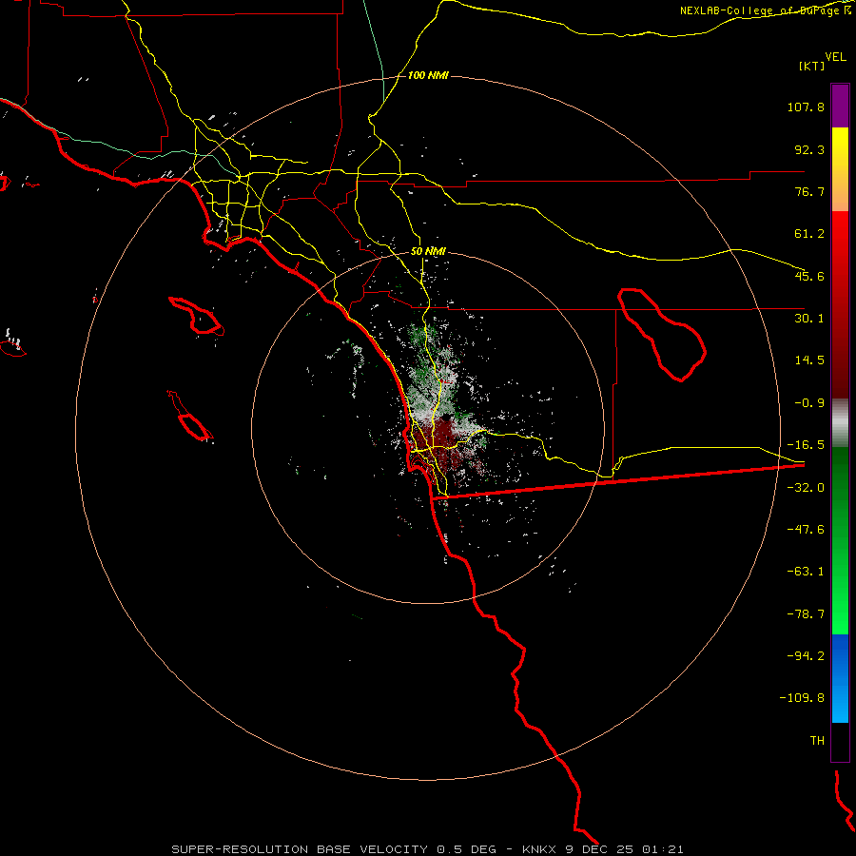Click the gray near-zero segment of the color bar
This screenshot has width=856, height=856.
[x=840, y=422]
